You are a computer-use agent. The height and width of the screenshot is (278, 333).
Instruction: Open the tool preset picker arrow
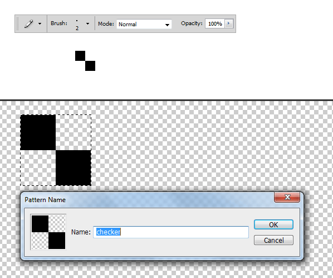coord(40,24)
